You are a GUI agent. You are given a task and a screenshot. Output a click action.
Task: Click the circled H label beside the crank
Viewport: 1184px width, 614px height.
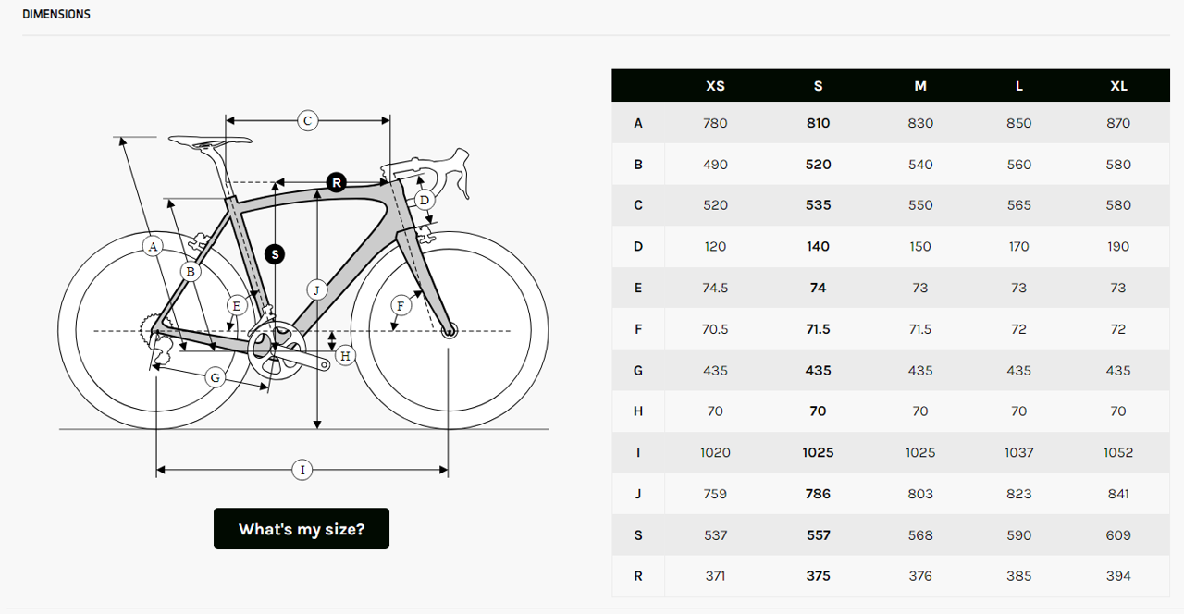click(345, 355)
